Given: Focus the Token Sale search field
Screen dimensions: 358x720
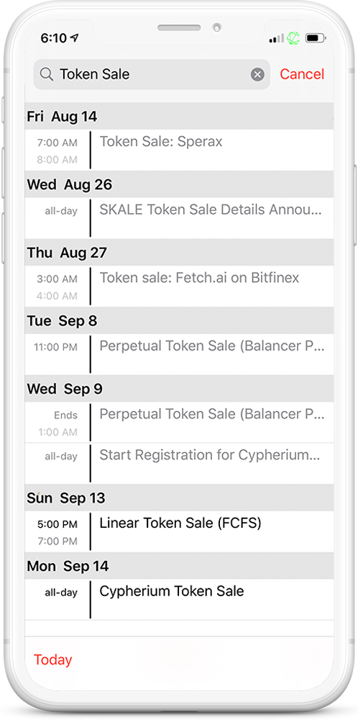Looking at the screenshot, I should [x=152, y=74].
